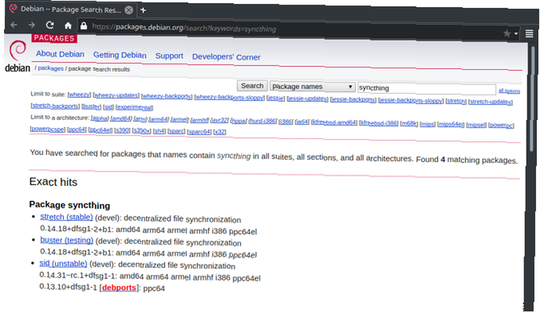Image resolution: width=540 pixels, height=313 pixels.
Task: Limit architecture to kfreebsd-i386
Action: tap(379, 123)
